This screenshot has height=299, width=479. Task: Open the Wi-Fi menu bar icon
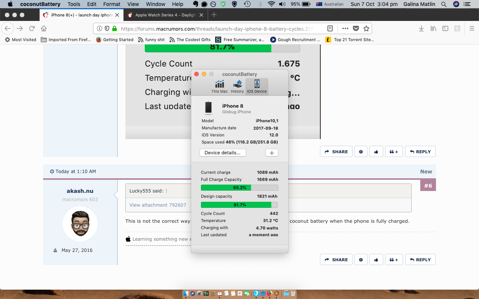271,4
